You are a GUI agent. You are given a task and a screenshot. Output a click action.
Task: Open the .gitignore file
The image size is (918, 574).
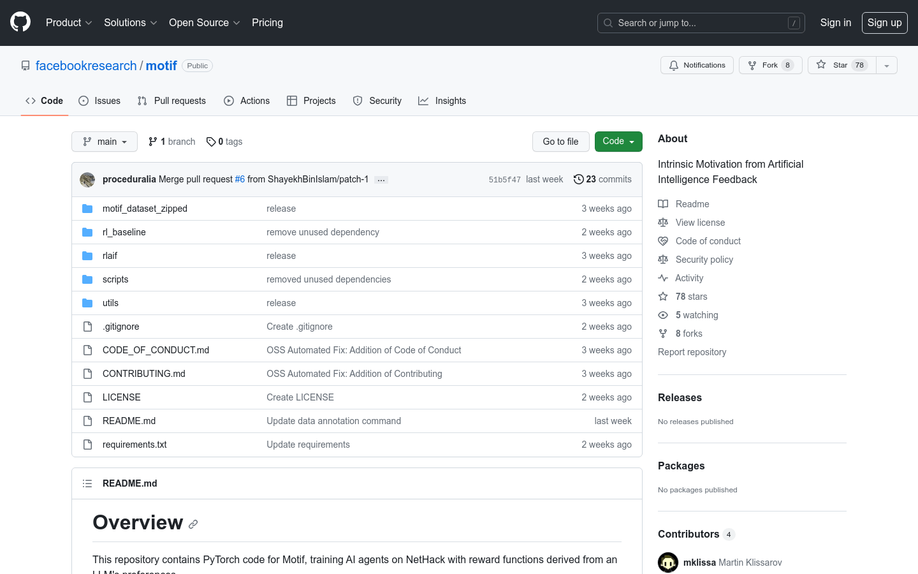tap(120, 327)
